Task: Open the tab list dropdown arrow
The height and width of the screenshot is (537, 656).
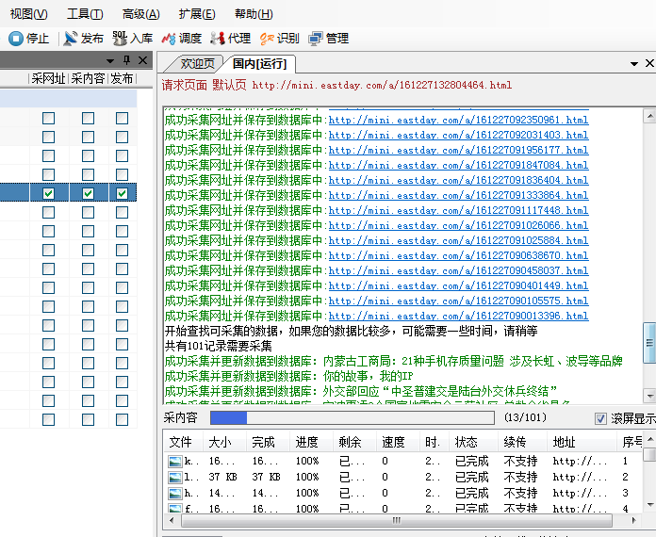Action: [634, 63]
